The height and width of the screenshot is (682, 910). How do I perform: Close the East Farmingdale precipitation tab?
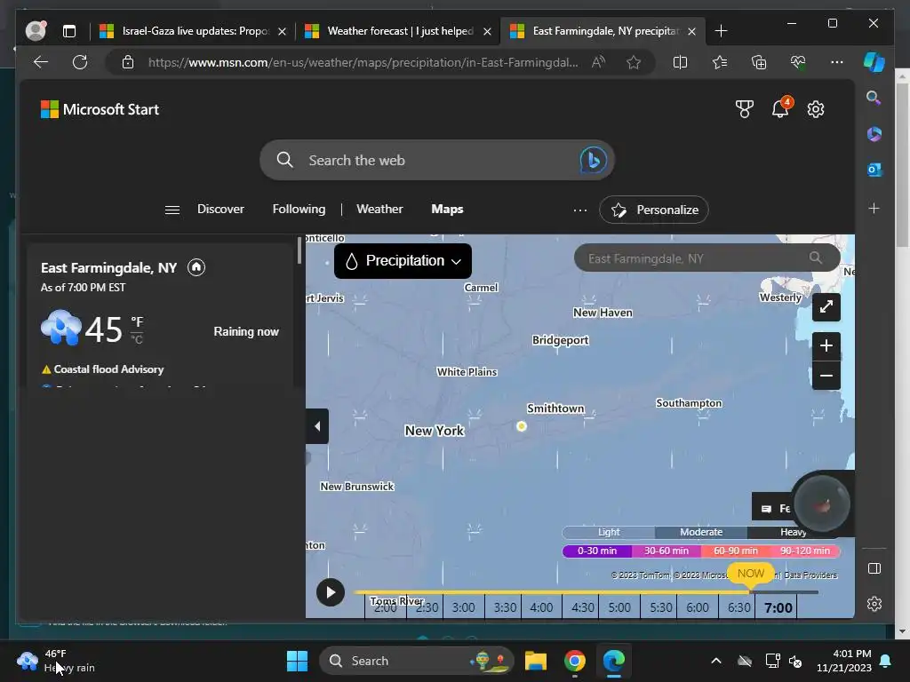point(691,31)
